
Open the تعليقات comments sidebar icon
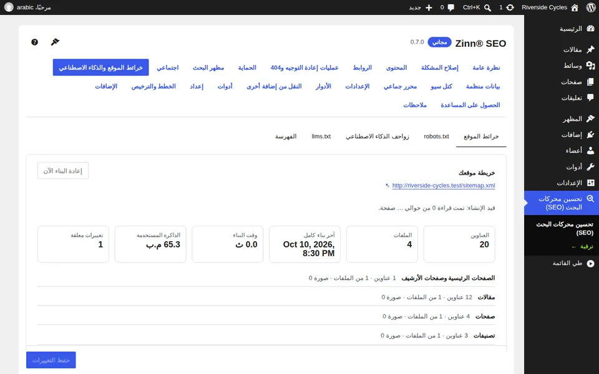pyautogui.click(x=591, y=98)
